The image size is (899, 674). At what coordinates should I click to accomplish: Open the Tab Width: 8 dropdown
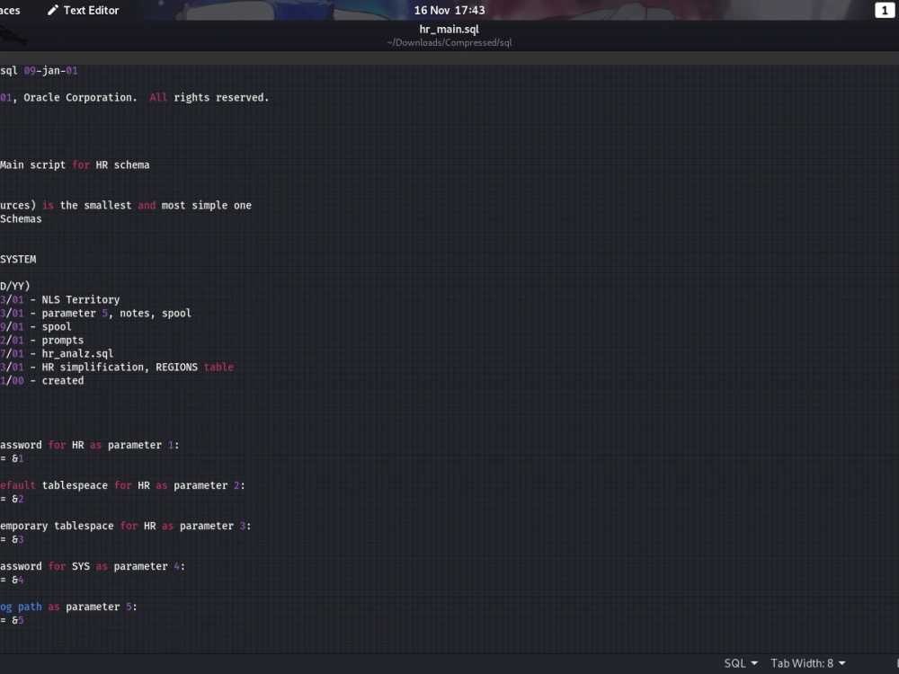(x=808, y=663)
